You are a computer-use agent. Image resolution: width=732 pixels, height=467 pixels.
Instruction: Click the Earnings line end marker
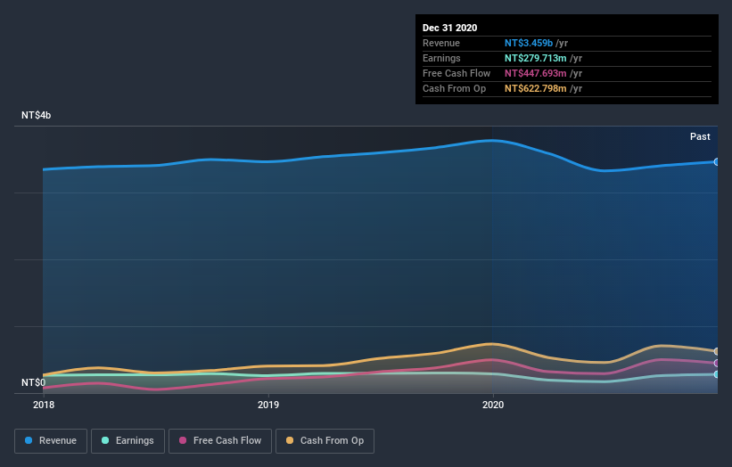pos(717,374)
